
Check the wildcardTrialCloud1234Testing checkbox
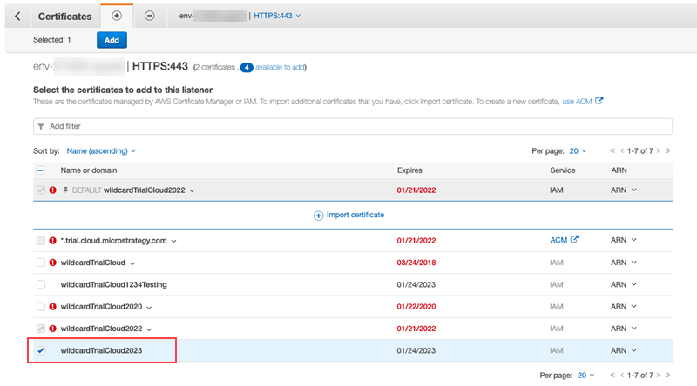click(x=41, y=284)
